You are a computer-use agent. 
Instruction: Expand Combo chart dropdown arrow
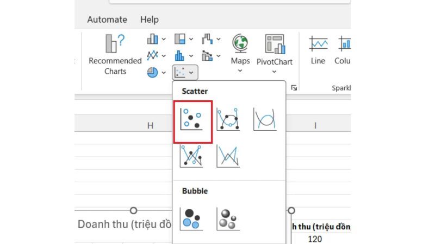[x=219, y=56]
